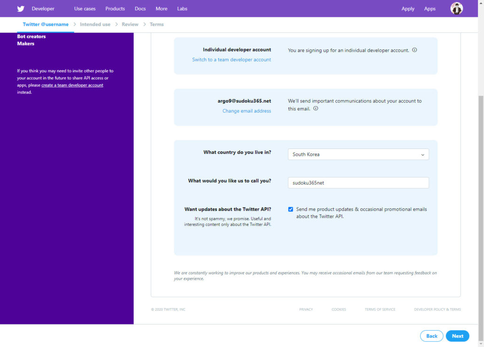Open the Use cases menu
Image resolution: width=484 pixels, height=347 pixels.
coord(85,8)
